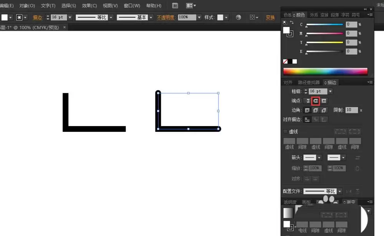
Task: Open the Gradient panel flyout menu
Action: click(x=370, y=202)
